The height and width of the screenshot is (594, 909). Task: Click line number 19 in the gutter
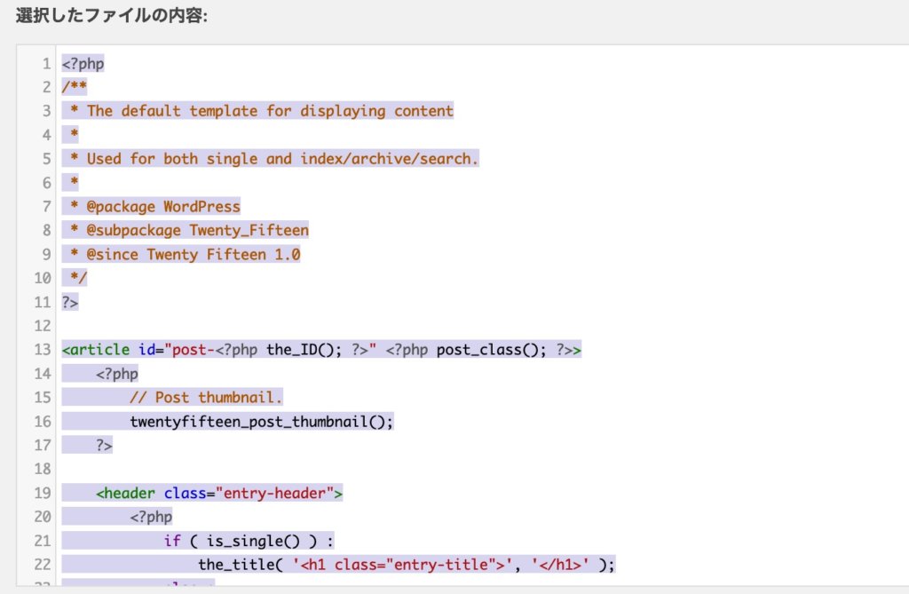click(x=43, y=494)
